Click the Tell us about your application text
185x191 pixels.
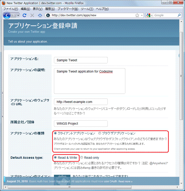coord(28,41)
